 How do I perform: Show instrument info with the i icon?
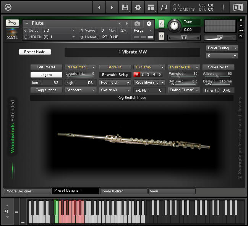[149, 24]
